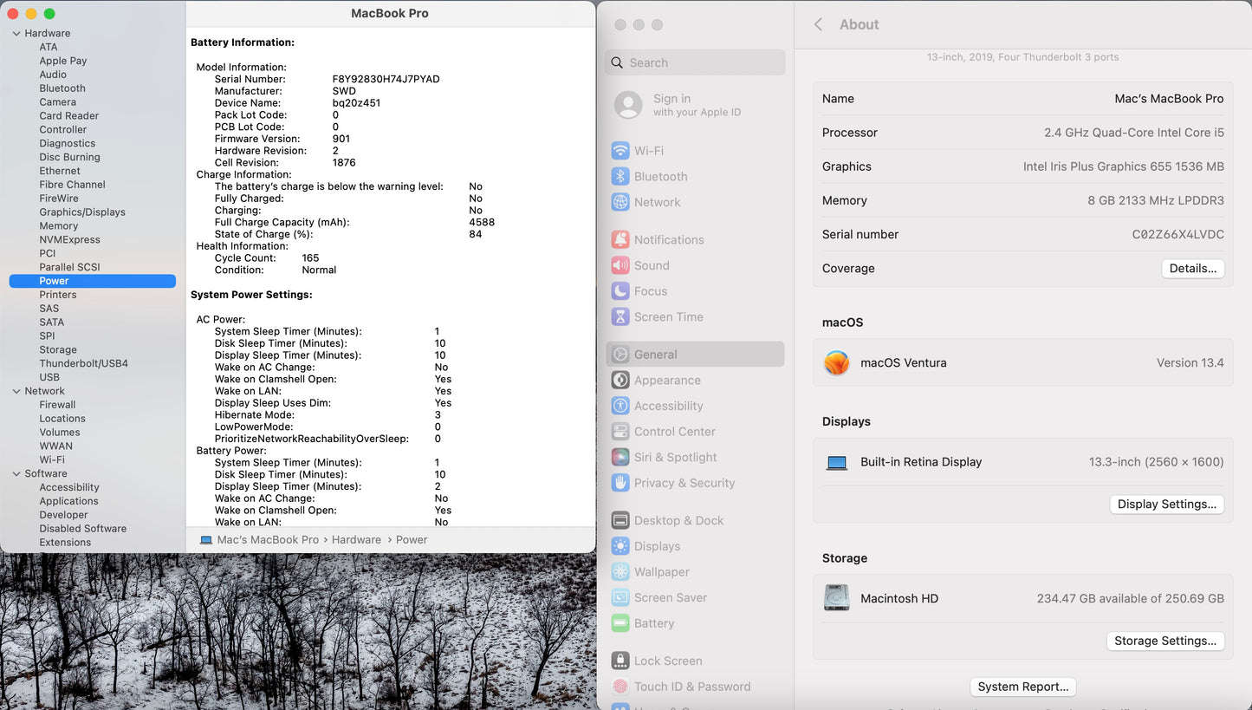Click the Coverage Details button
The image size is (1252, 710).
click(1192, 269)
